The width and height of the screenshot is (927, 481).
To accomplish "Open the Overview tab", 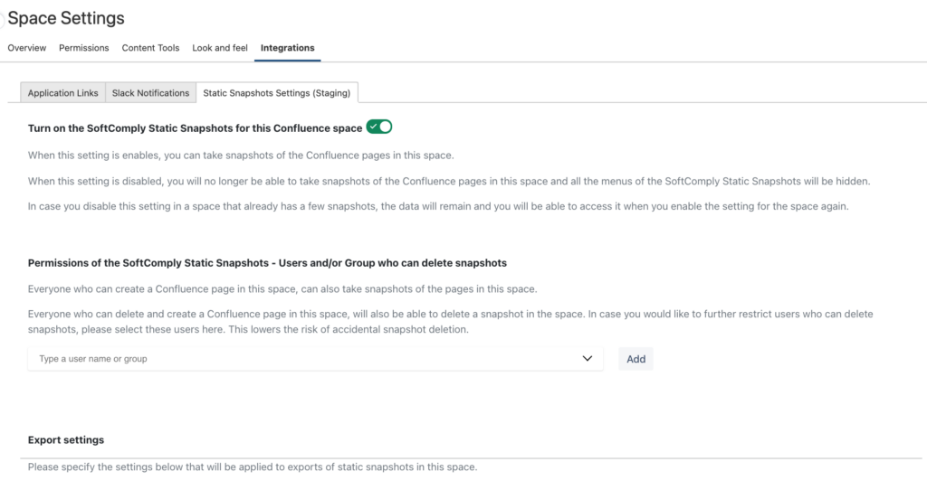I will [x=26, y=48].
